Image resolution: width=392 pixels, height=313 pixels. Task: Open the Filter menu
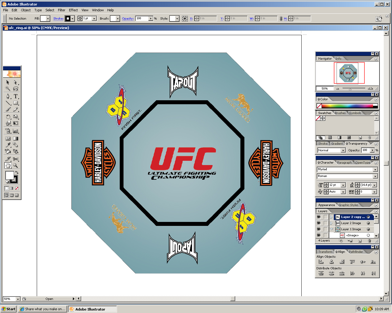(62, 10)
